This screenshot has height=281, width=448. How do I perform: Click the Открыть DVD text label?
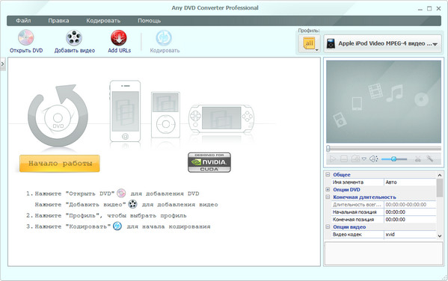point(26,51)
